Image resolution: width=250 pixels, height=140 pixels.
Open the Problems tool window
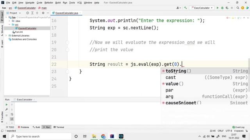point(23,127)
